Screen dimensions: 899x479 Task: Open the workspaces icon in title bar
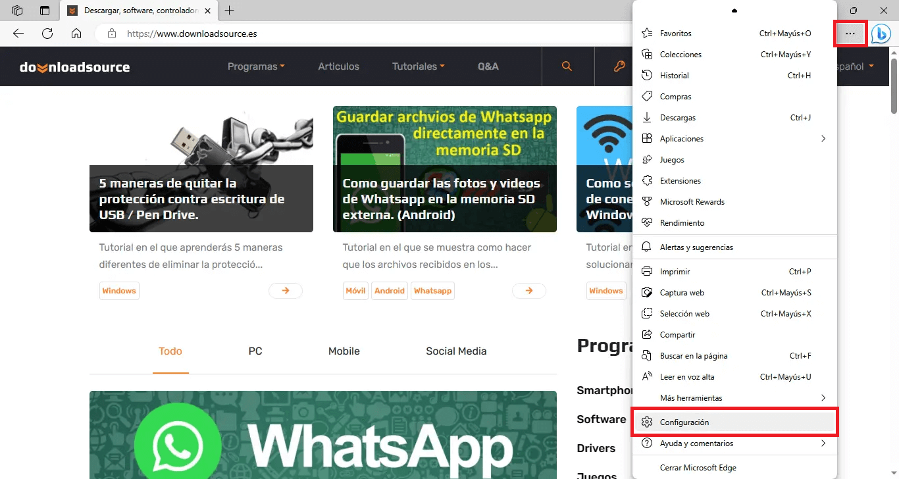coord(17,11)
